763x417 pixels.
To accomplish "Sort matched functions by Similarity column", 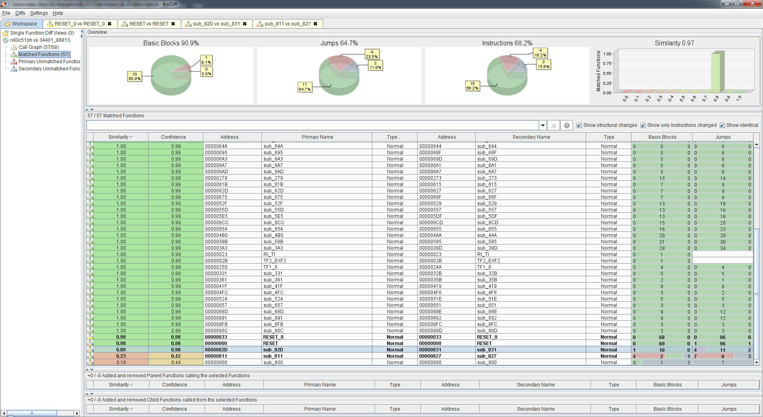I will (x=121, y=137).
